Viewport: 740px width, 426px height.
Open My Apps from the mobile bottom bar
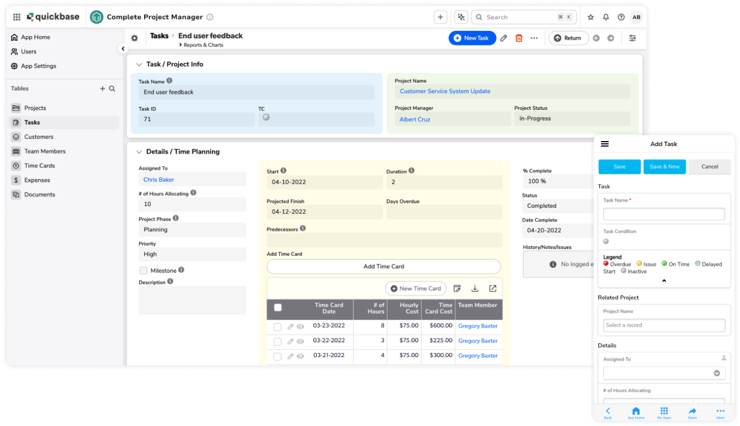coord(664,412)
